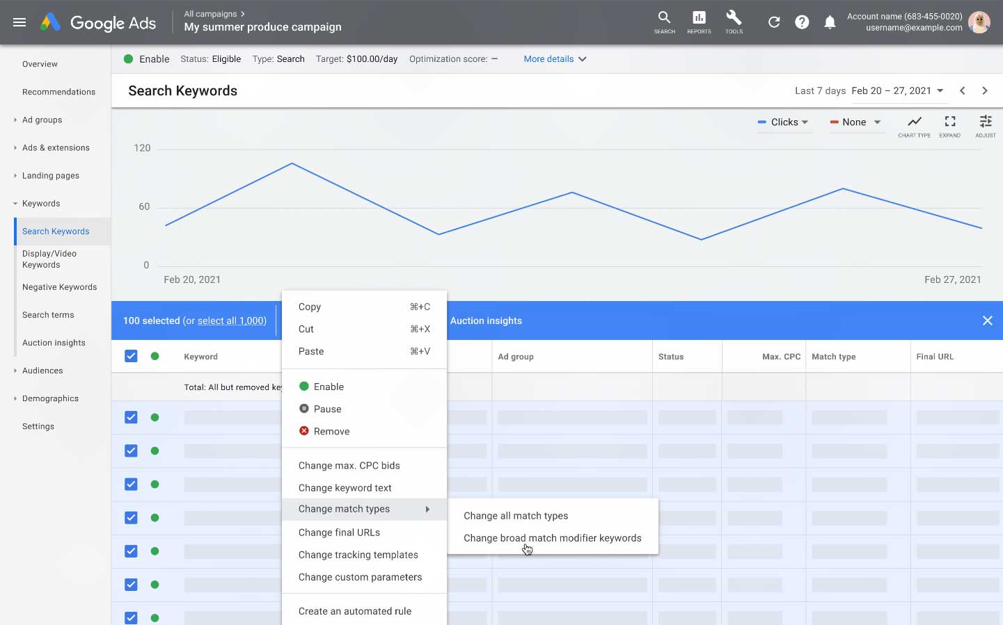
Task: Expand the Ad groups sidebar section
Action: point(15,120)
